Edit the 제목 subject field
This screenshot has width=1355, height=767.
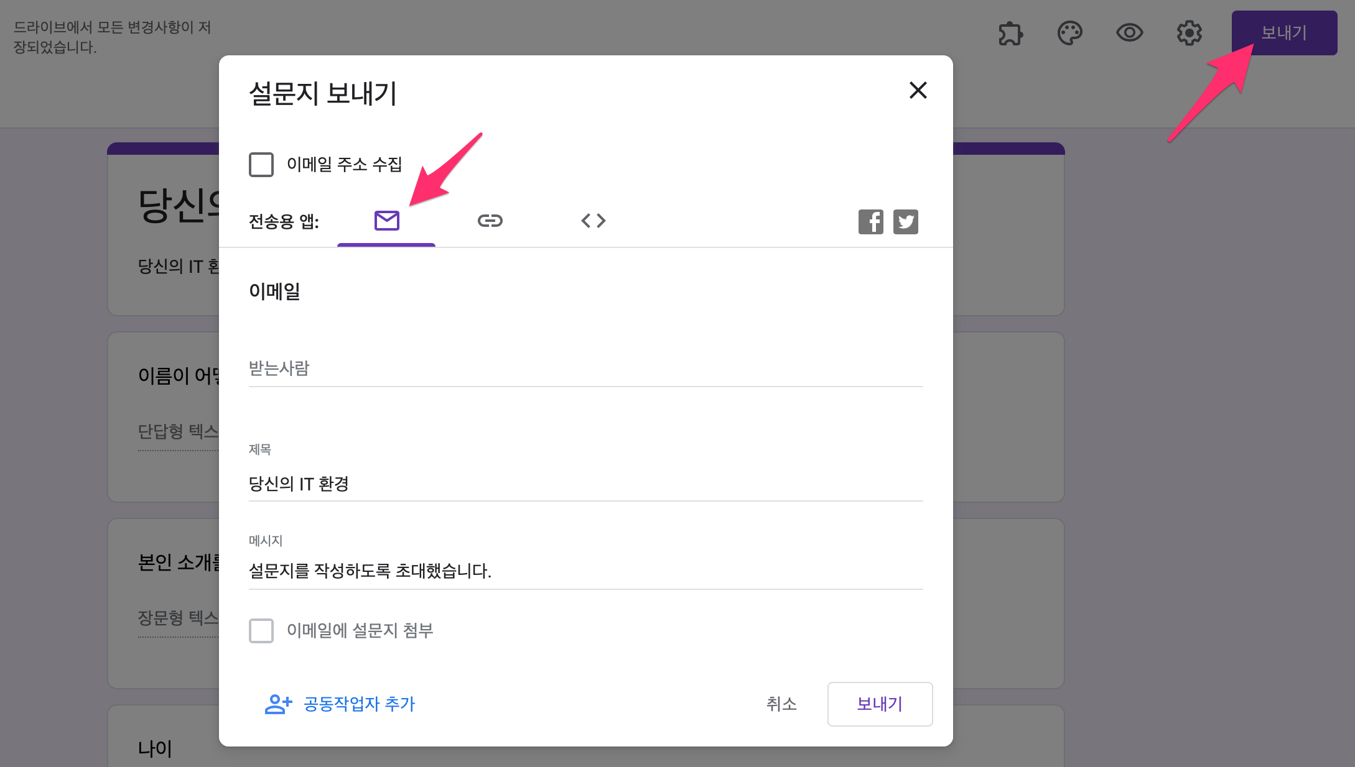pyautogui.click(x=585, y=484)
